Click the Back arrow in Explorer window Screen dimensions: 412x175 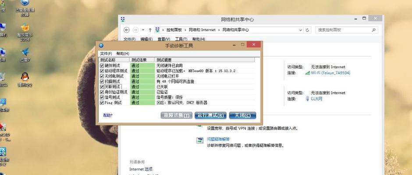[127, 30]
